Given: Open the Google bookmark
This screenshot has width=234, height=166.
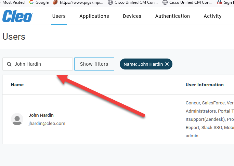Looking at the screenshot, I should (39, 2).
